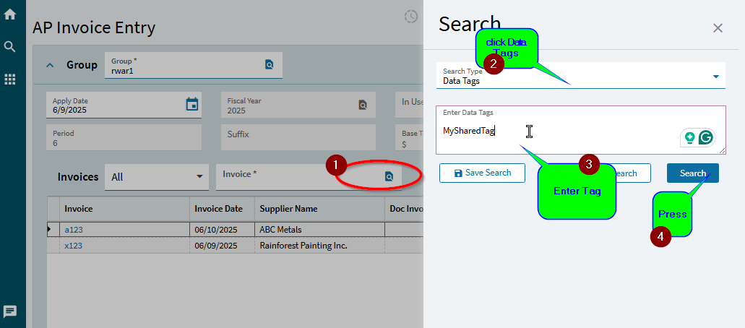Open the recent history clock icon
The width and height of the screenshot is (745, 328).
pos(411,16)
